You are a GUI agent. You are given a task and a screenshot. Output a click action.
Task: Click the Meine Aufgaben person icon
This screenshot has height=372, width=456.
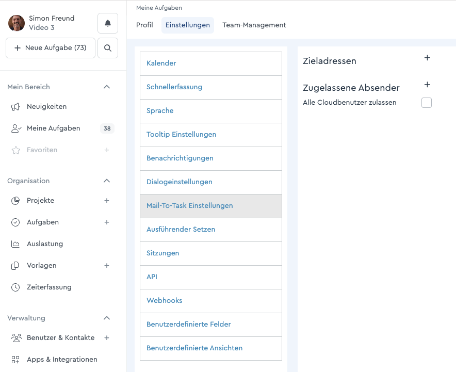[16, 128]
